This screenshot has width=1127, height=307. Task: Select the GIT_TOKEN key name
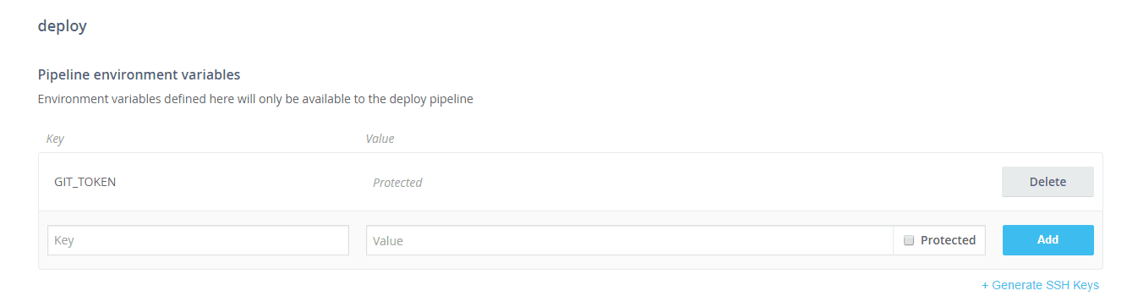tap(85, 182)
